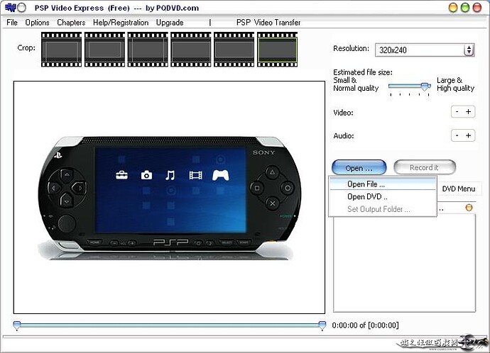Choose Open DVD .. from dropdown
Viewport: 490px width, 353px height.
click(383, 196)
